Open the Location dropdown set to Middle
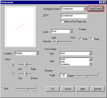This screenshot has width=107, height=98. (37, 53)
